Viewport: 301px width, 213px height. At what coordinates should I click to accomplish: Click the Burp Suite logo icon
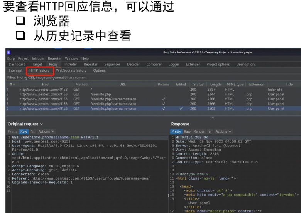click(8, 52)
